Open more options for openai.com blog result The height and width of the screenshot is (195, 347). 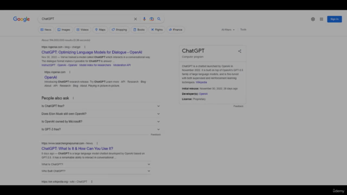pyautogui.click(x=85, y=47)
